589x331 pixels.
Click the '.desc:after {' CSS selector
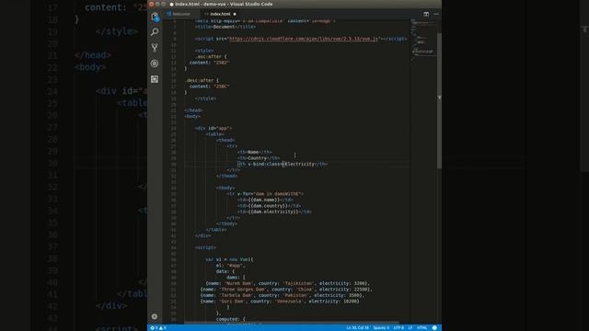click(x=202, y=80)
